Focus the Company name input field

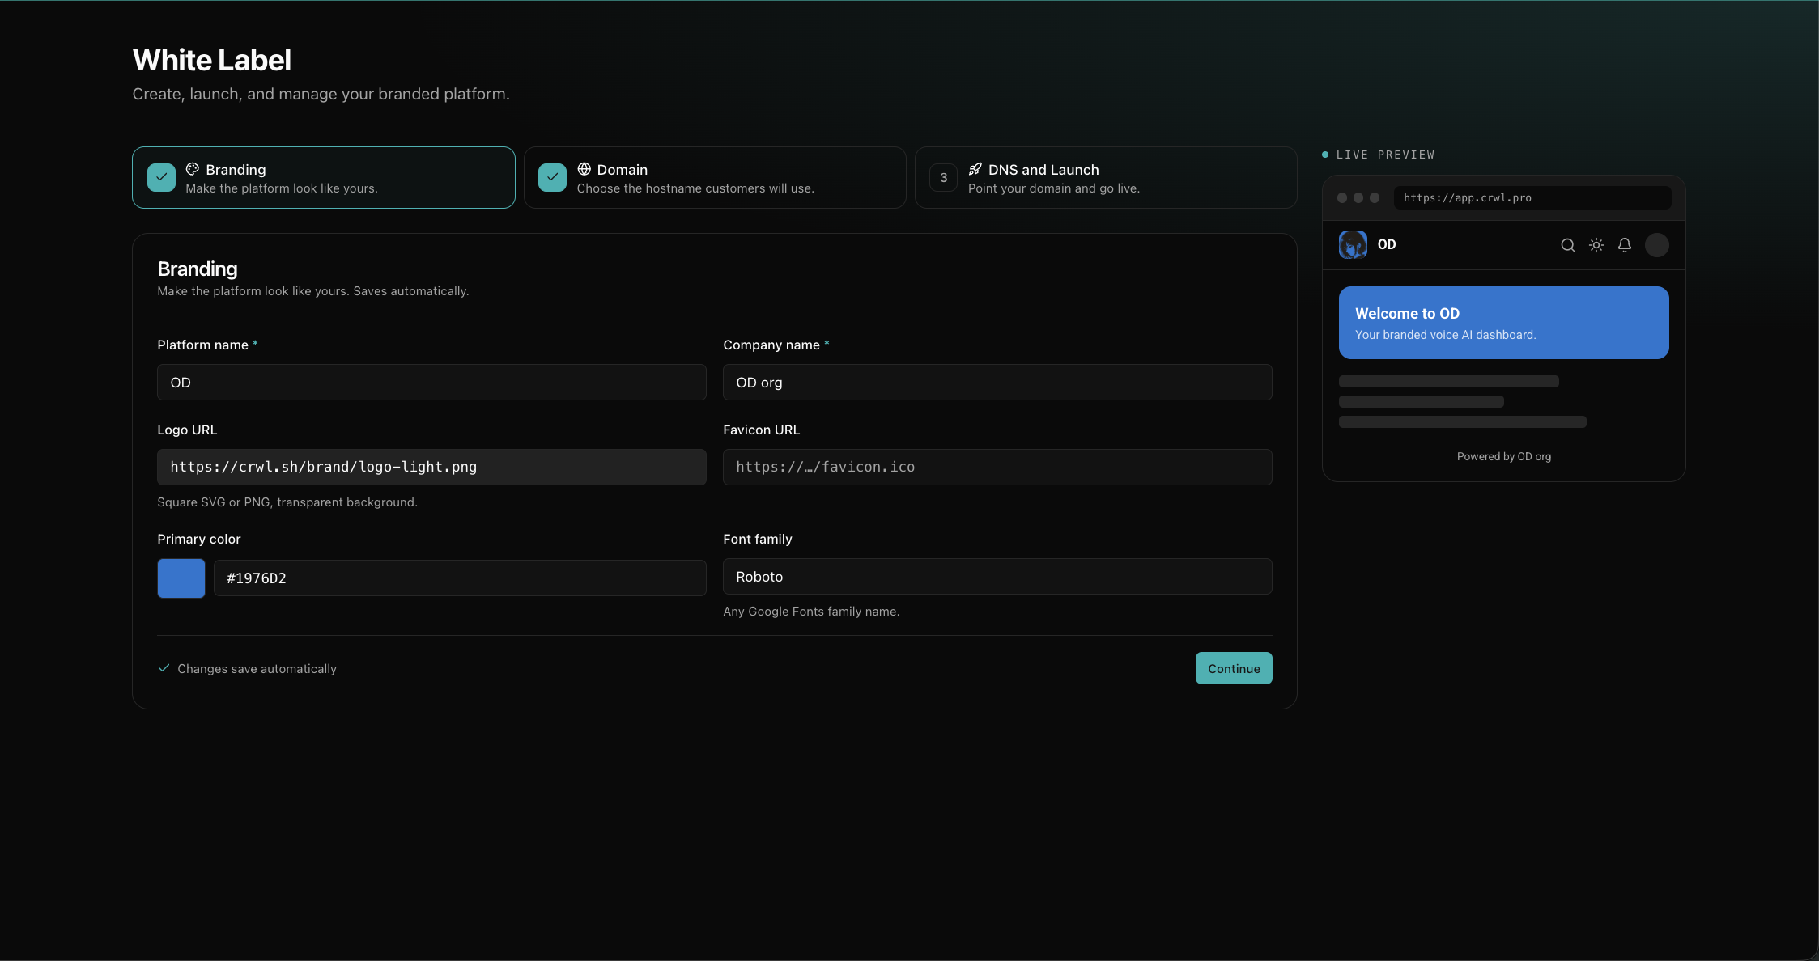997,382
